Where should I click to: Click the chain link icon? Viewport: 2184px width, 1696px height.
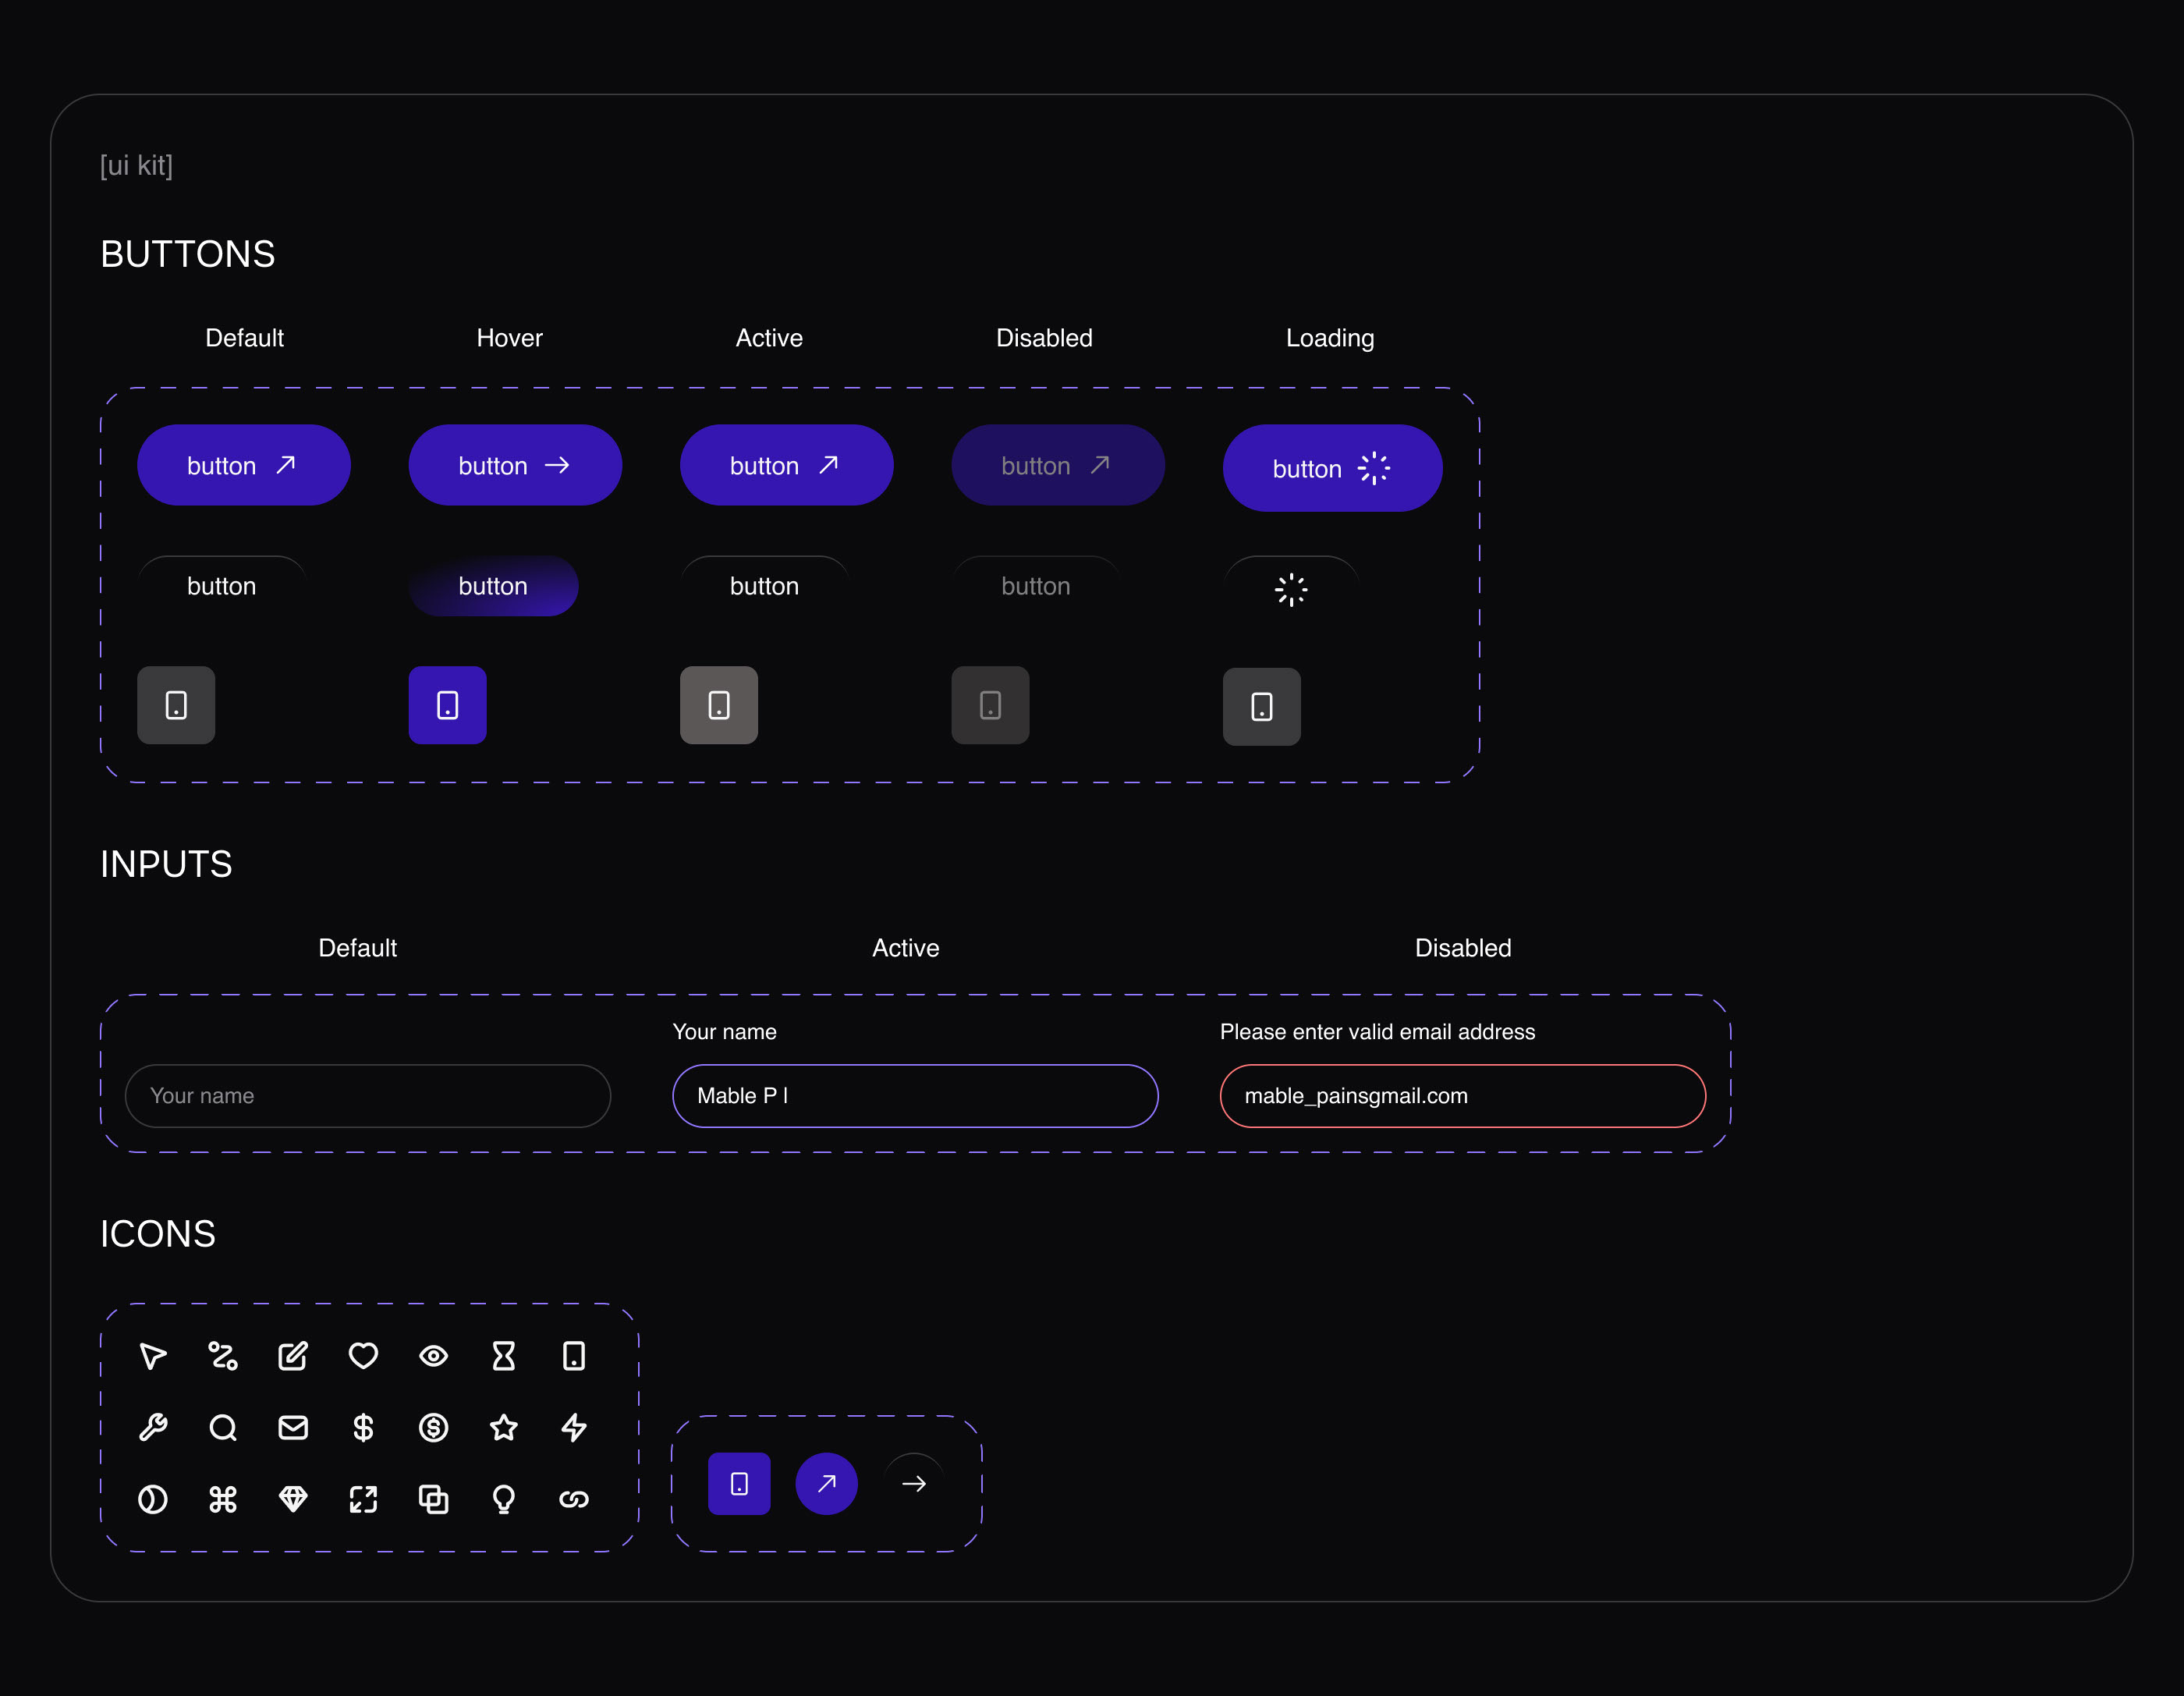coord(574,1499)
